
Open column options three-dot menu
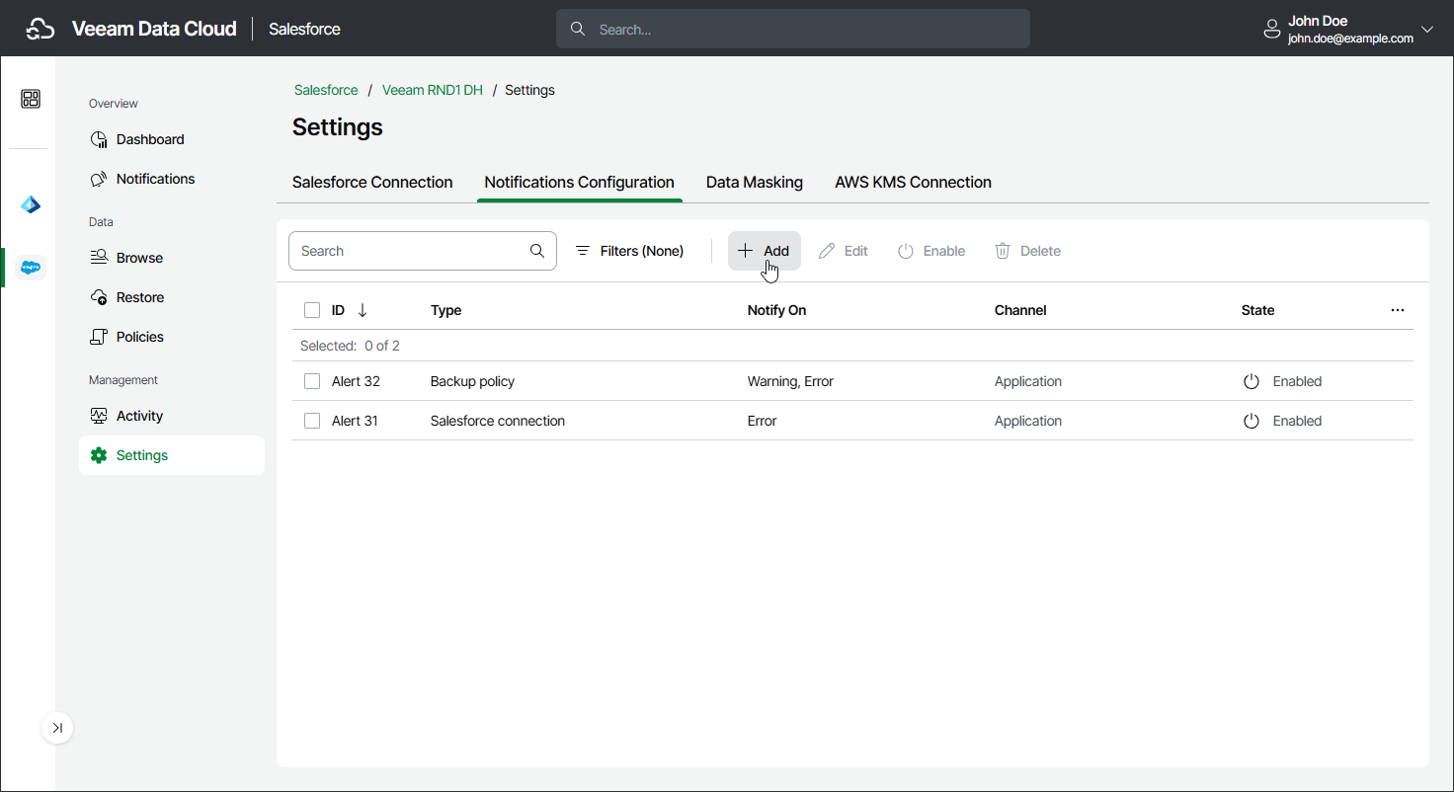pos(1398,310)
